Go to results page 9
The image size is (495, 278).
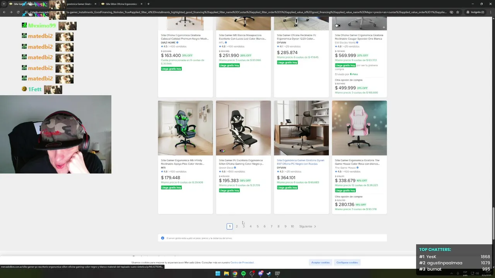tap(285, 226)
